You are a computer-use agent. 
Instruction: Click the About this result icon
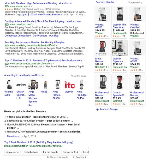point(48,157)
